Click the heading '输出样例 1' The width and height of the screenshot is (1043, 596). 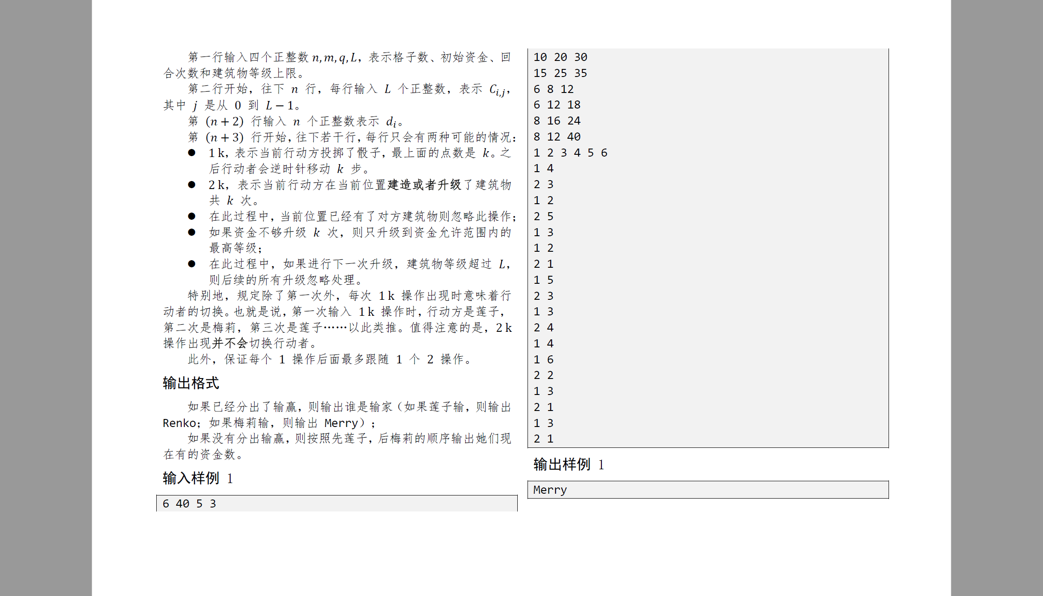tap(568, 464)
